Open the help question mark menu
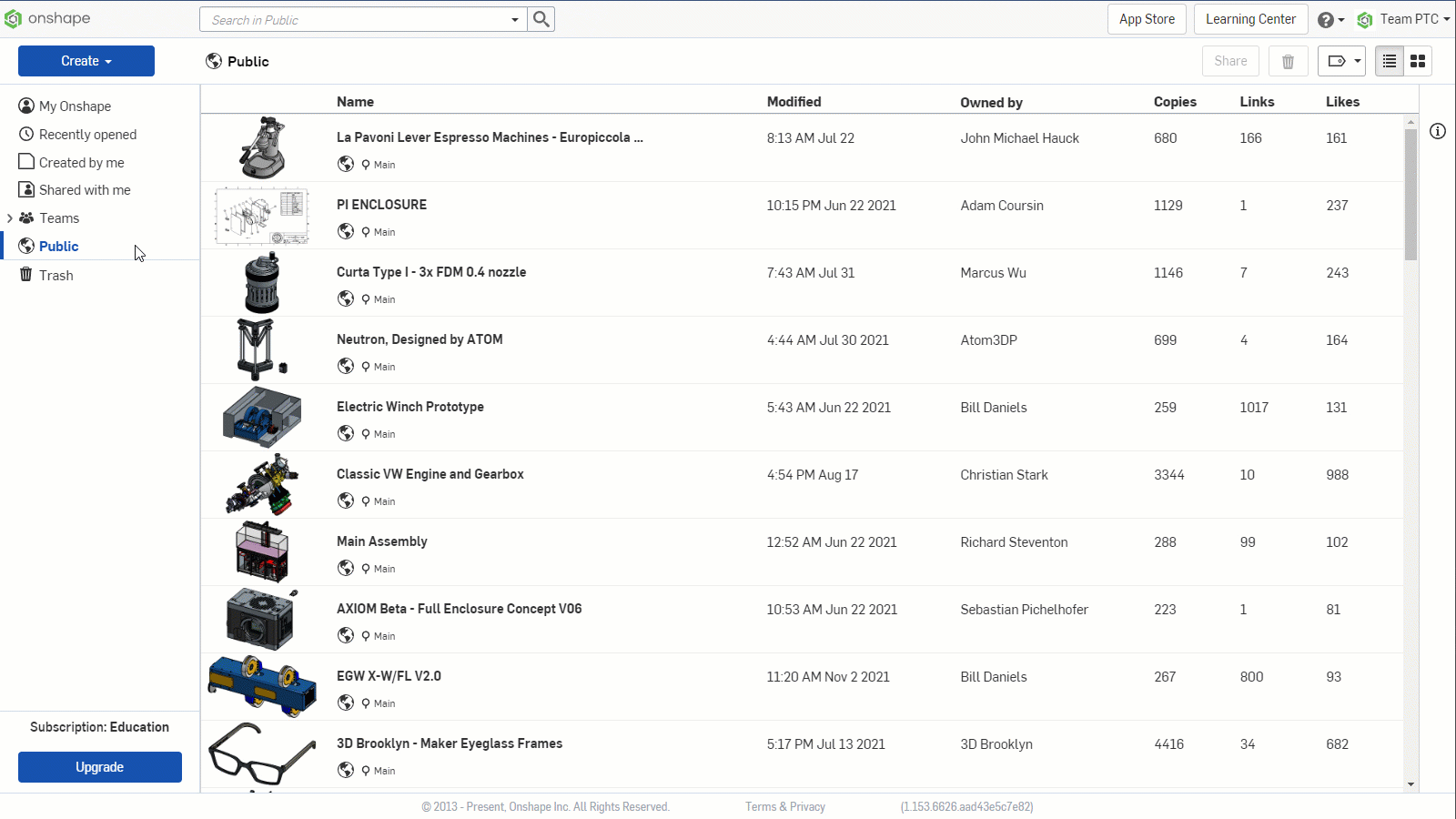1456x819 pixels. pyautogui.click(x=1330, y=20)
